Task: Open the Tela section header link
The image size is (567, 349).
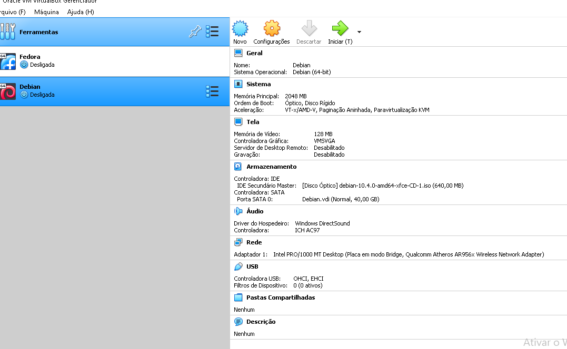Action: (253, 122)
